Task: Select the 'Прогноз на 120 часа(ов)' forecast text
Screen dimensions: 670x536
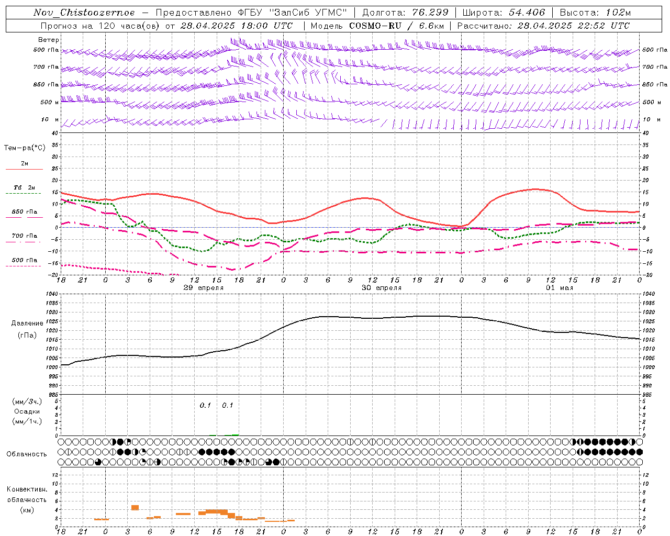Action: pos(100,26)
